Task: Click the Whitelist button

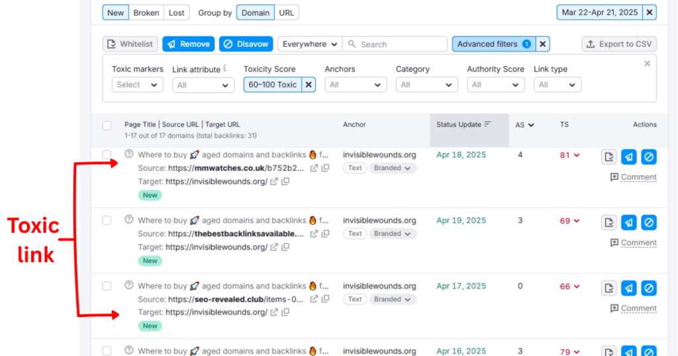Action: coord(130,44)
